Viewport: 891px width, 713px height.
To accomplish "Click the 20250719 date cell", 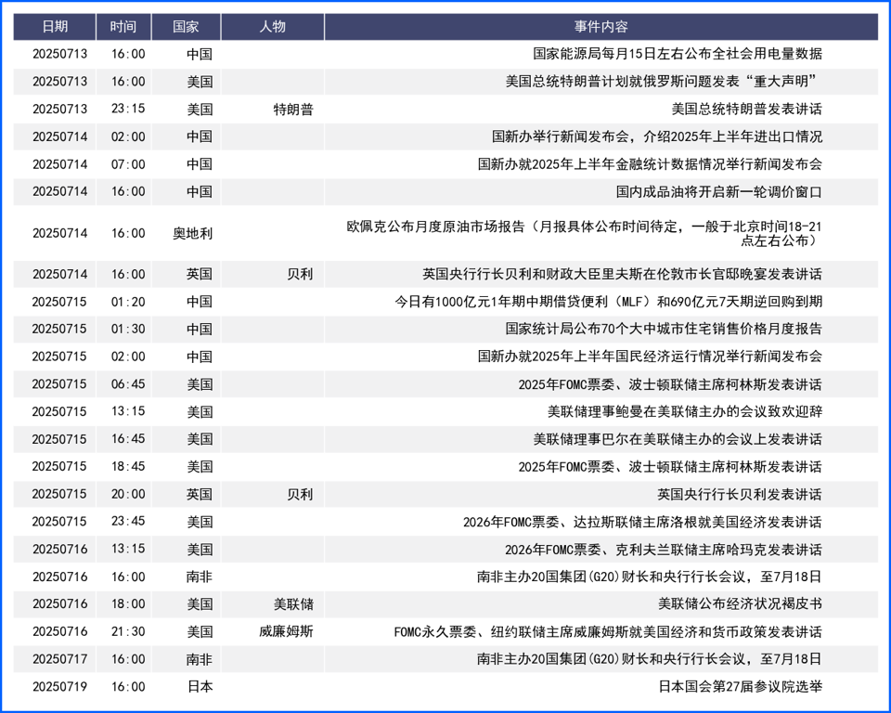I will coord(59,687).
